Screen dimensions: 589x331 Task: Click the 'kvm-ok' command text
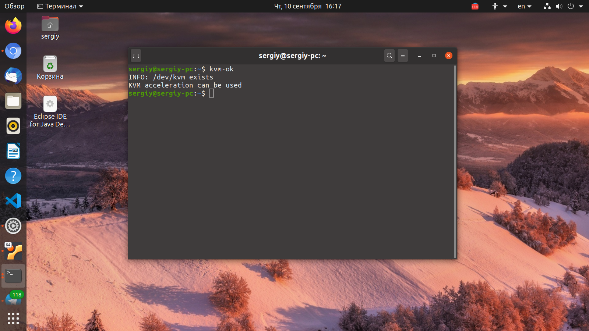[221, 69]
